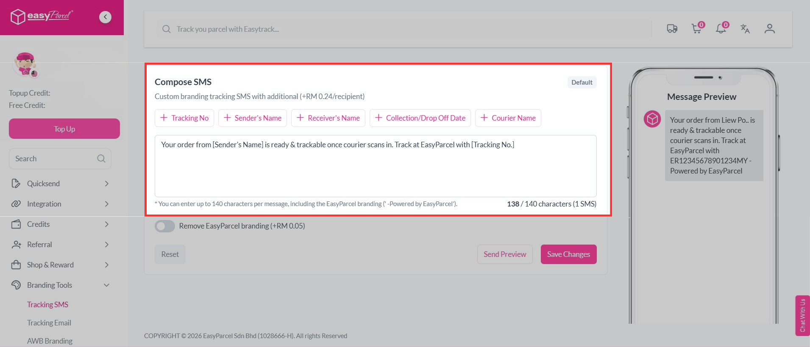Insert the Receiver's Name placeholder
Screen dimensions: 810x347
tap(328, 118)
